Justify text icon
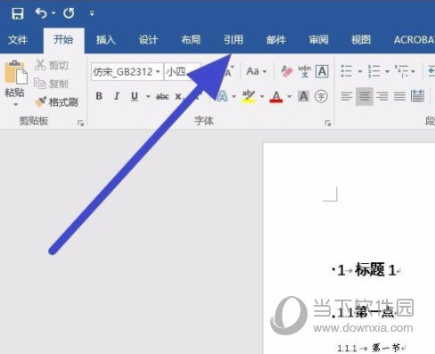This screenshot has width=435, height=354. click(x=399, y=96)
